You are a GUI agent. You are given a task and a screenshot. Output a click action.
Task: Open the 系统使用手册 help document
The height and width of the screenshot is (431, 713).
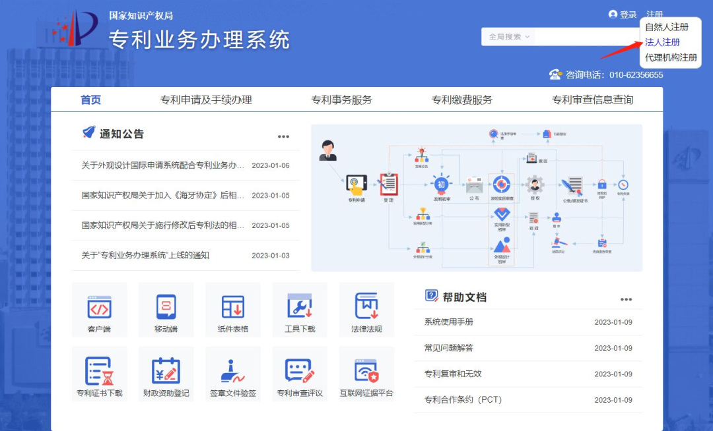coord(449,322)
